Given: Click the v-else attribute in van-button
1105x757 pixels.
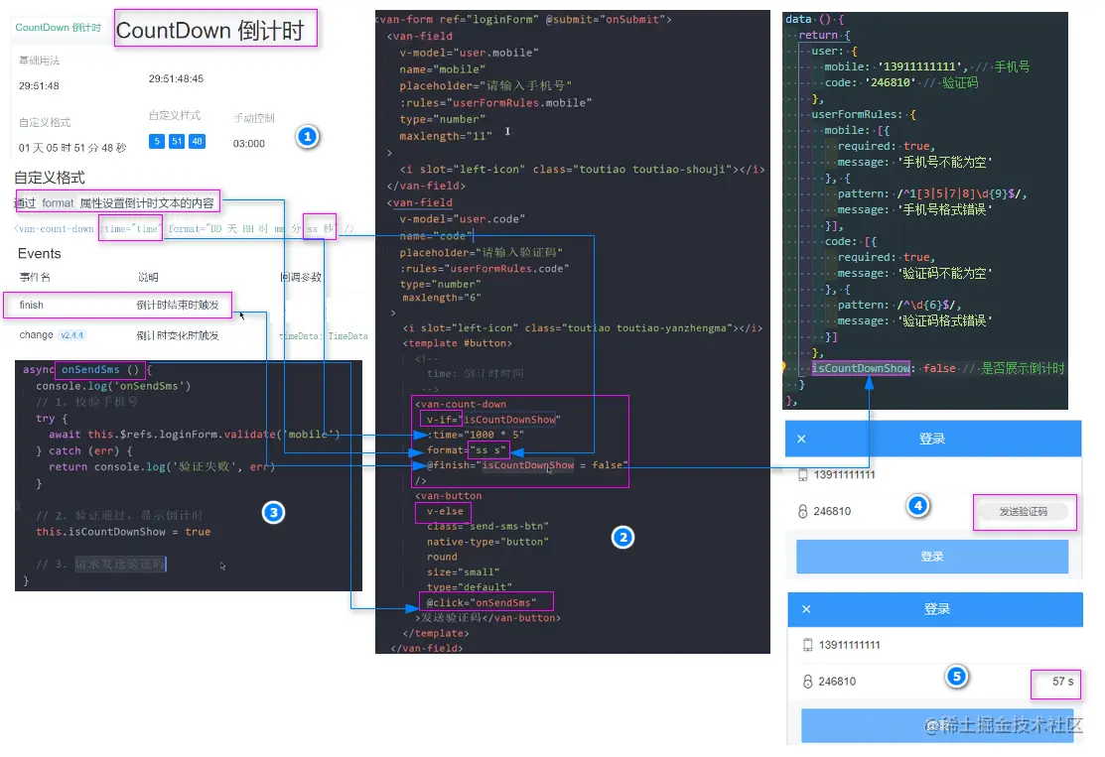Looking at the screenshot, I should tap(446, 512).
